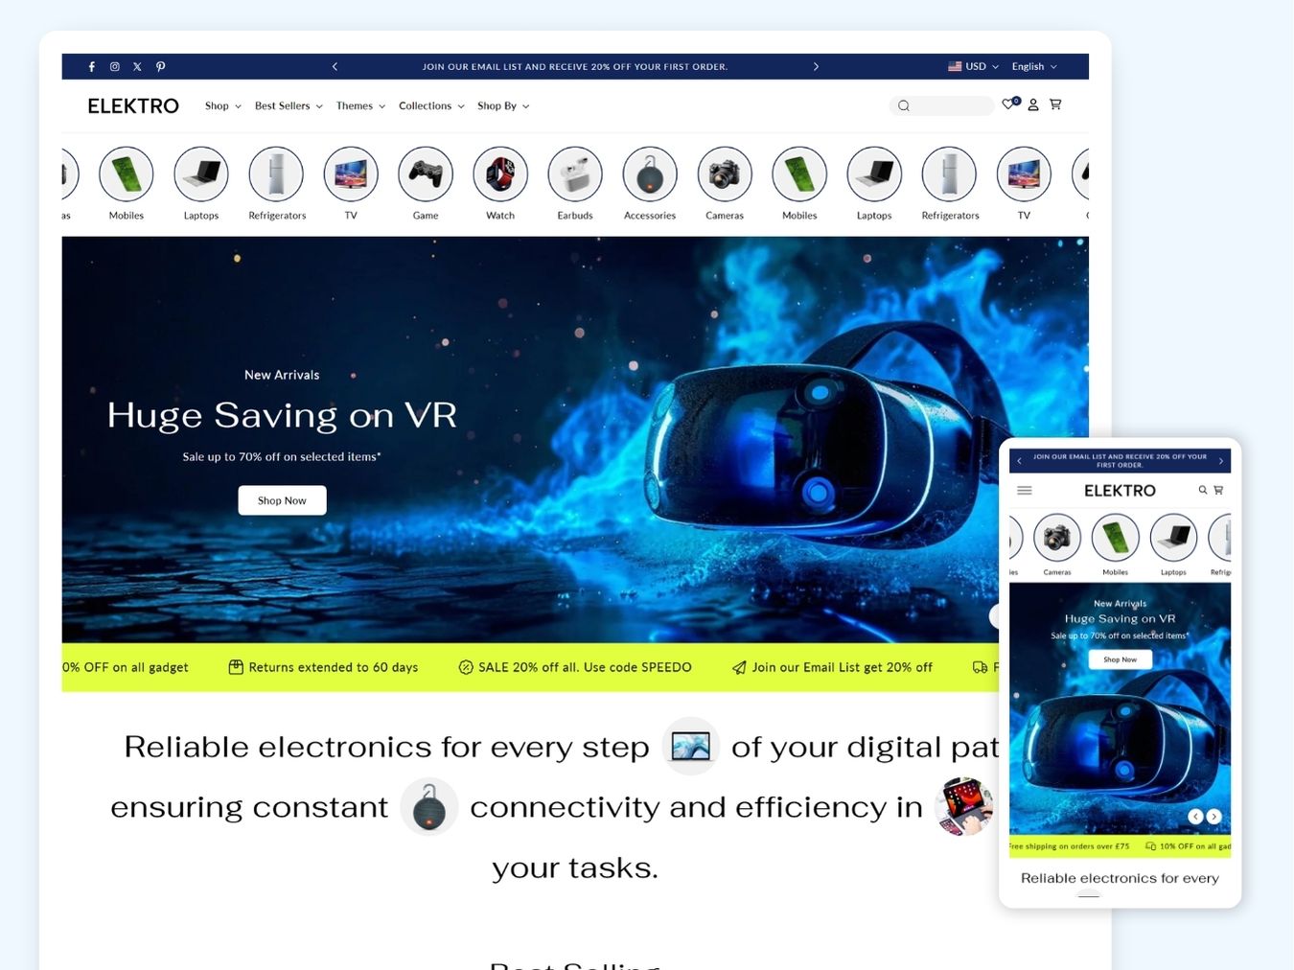This screenshot has width=1294, height=970.
Task: Open the Best Sellers menu item
Action: coord(282,105)
